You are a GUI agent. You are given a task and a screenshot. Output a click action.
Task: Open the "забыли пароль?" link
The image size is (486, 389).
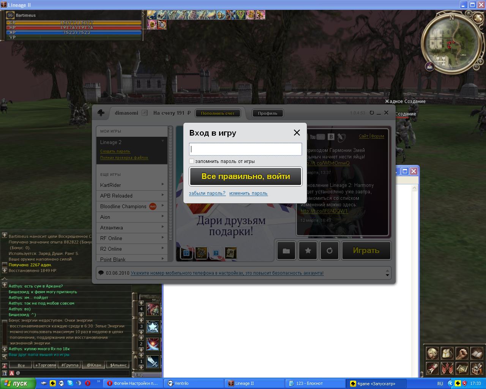[x=207, y=193]
